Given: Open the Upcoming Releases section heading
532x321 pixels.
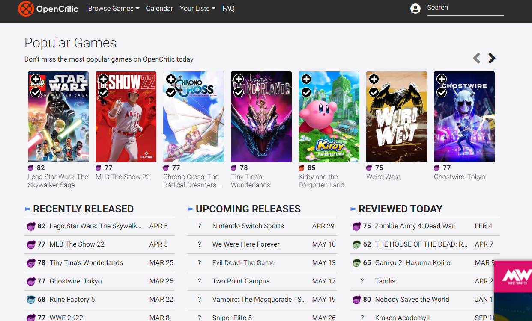Looking at the screenshot, I should 248,209.
